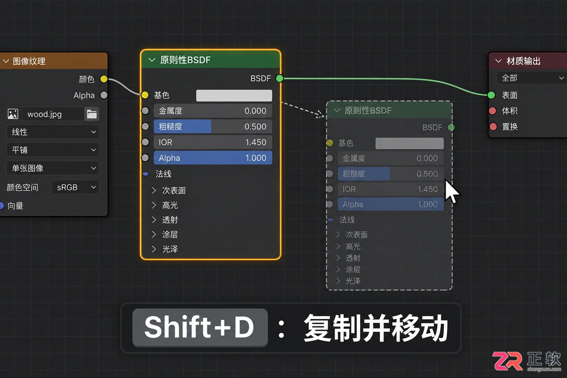
Task: Click the 基色 socket on duplicated node
Action: [330, 143]
